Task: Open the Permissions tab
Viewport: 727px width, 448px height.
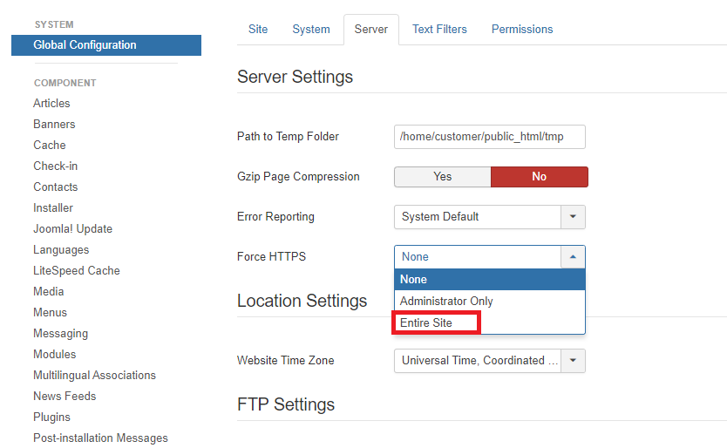Action: click(522, 30)
